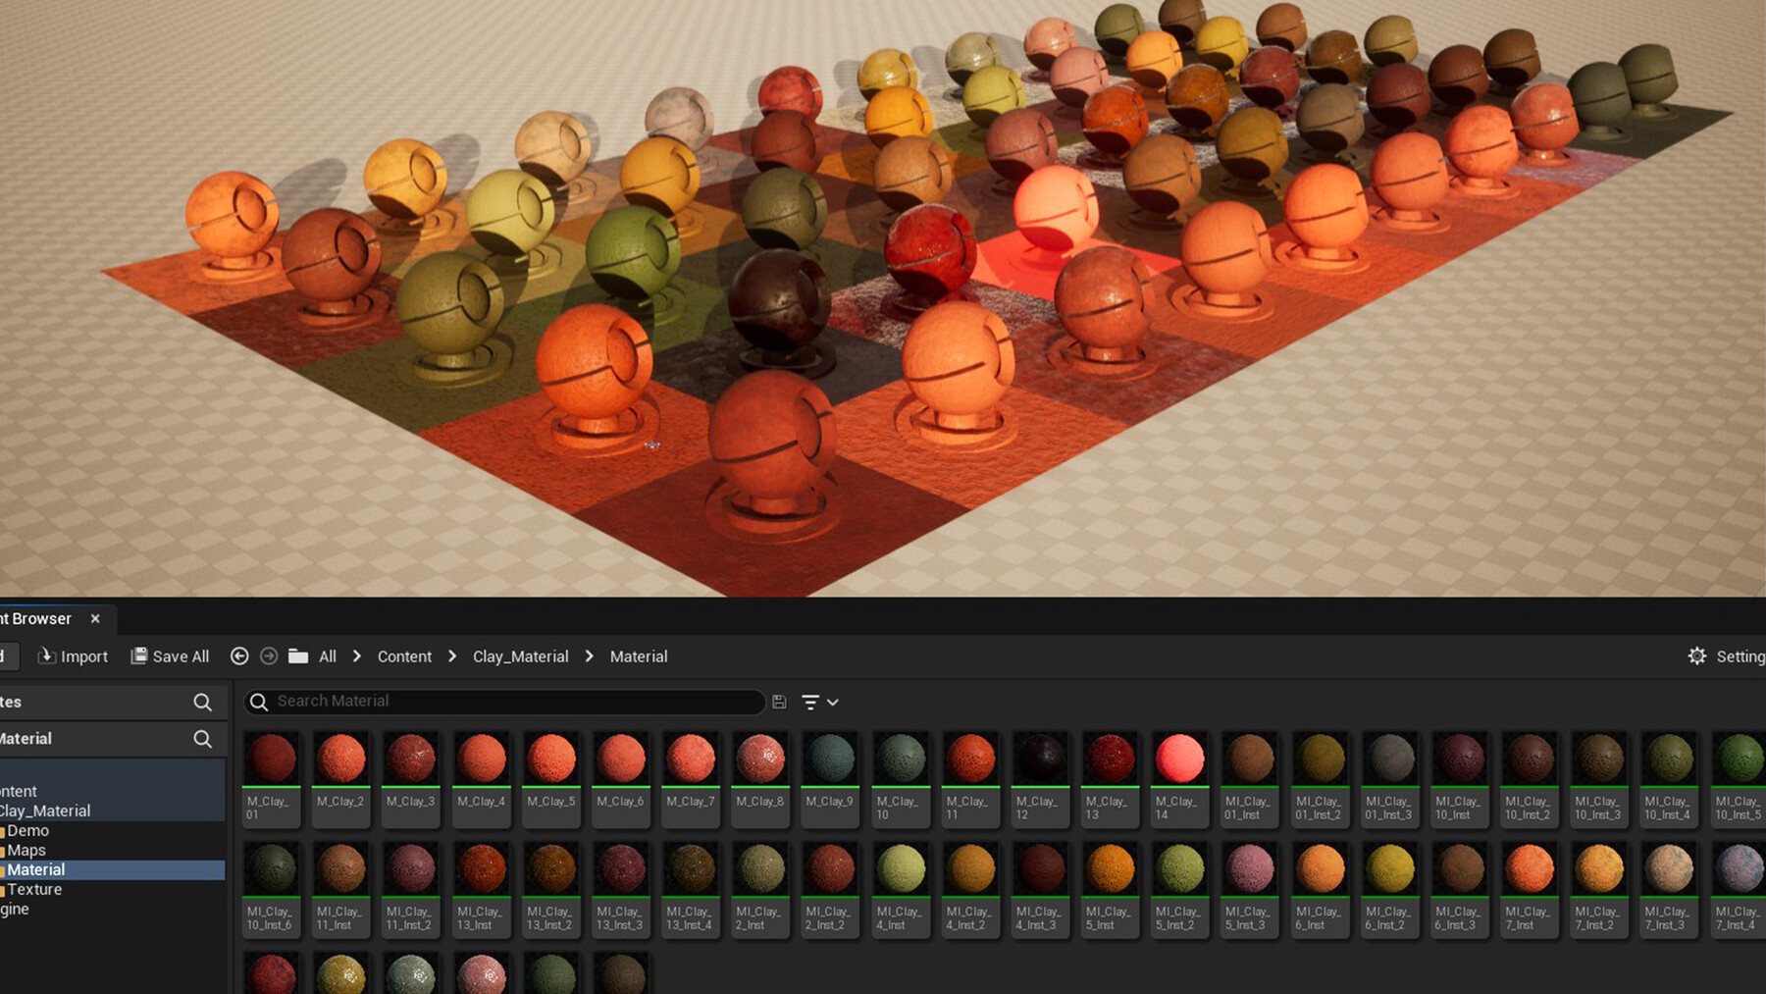The height and width of the screenshot is (994, 1766).
Task: Click the back navigation arrow
Action: (x=240, y=656)
